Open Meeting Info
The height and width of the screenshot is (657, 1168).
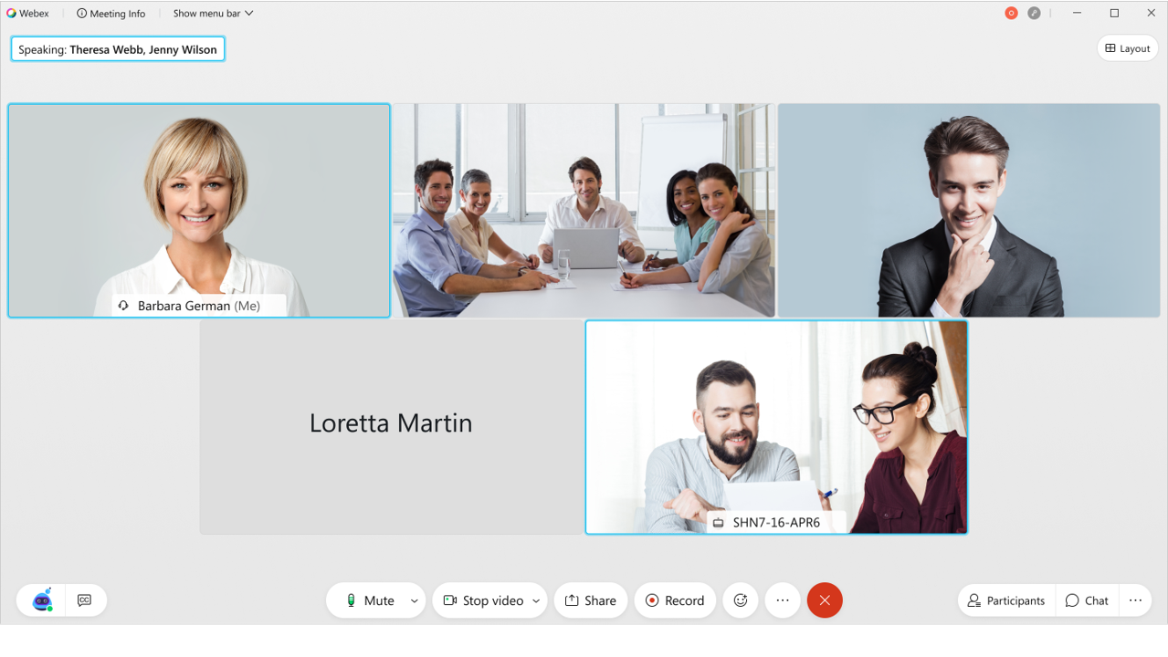[x=110, y=14]
